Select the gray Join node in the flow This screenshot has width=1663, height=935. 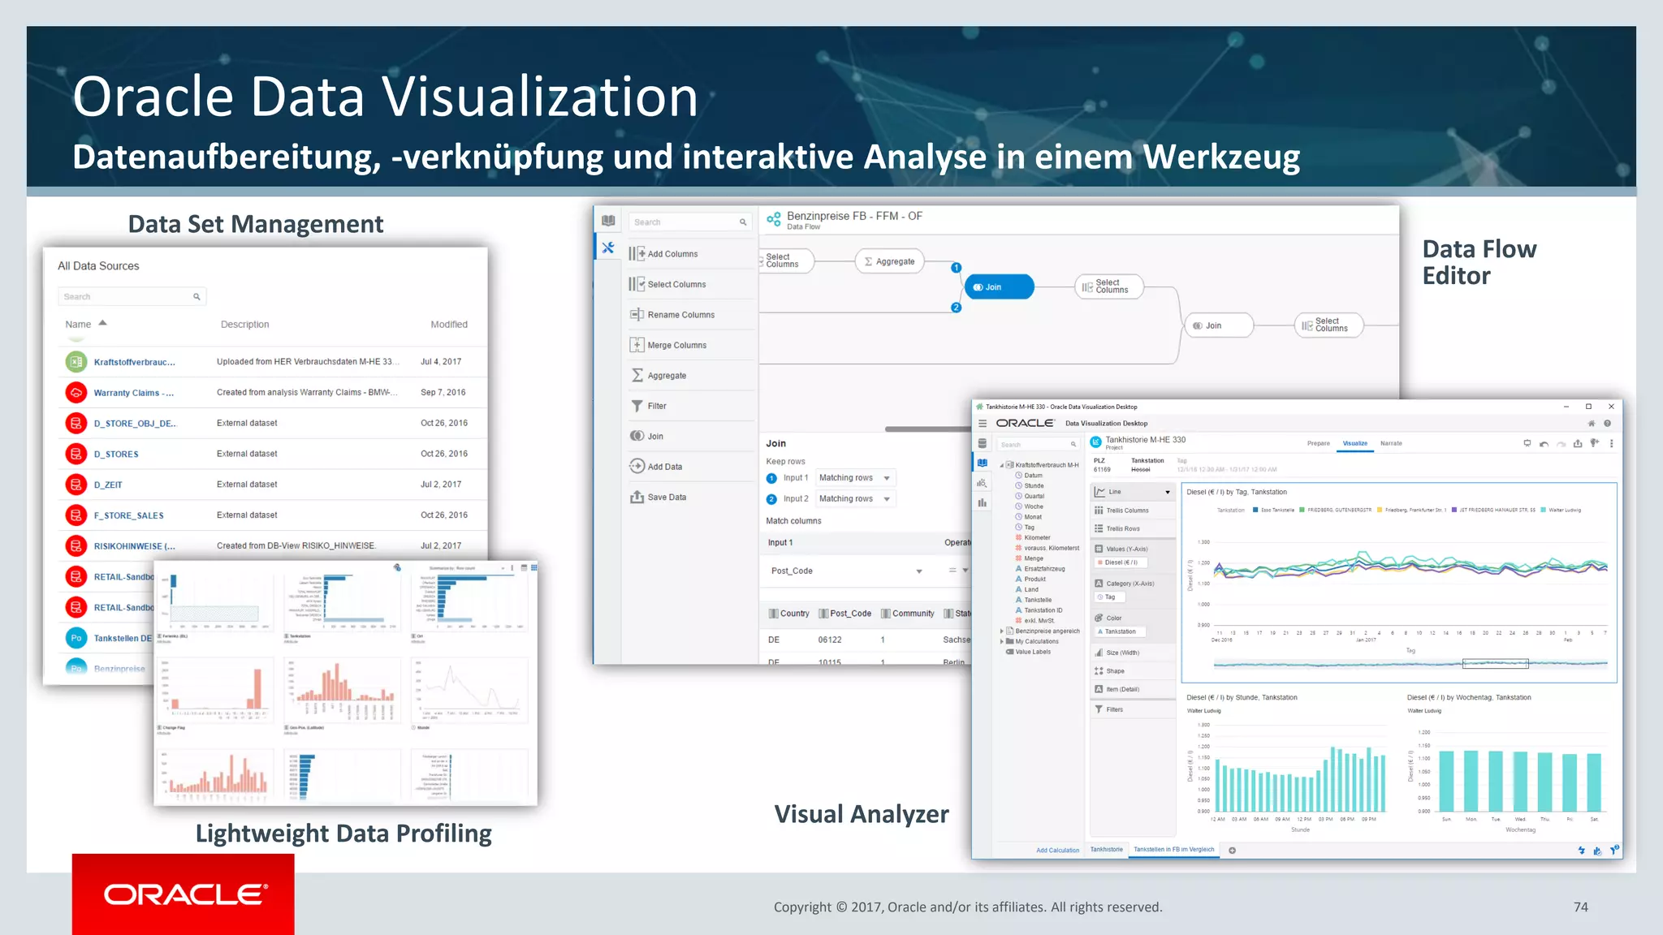pyautogui.click(x=1219, y=325)
